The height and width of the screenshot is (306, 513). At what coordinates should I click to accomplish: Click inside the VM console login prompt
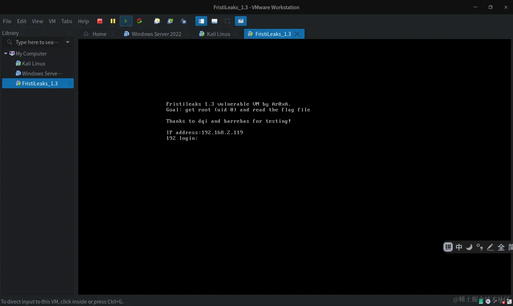pos(182,138)
